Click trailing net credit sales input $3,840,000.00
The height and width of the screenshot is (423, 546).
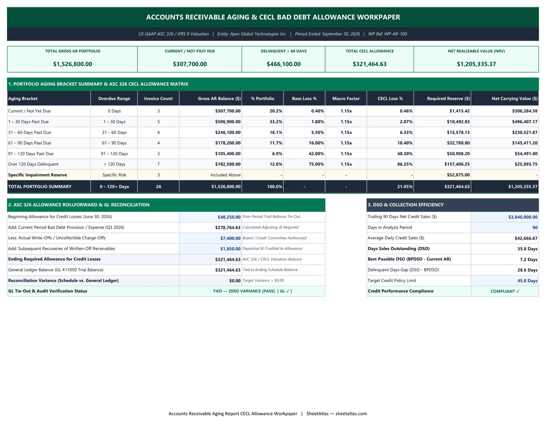pyautogui.click(x=505, y=217)
